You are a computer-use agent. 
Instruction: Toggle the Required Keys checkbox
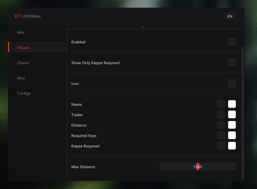[x=221, y=135]
